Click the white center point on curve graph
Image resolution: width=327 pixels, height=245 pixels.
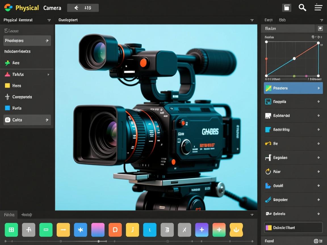[x=294, y=58]
